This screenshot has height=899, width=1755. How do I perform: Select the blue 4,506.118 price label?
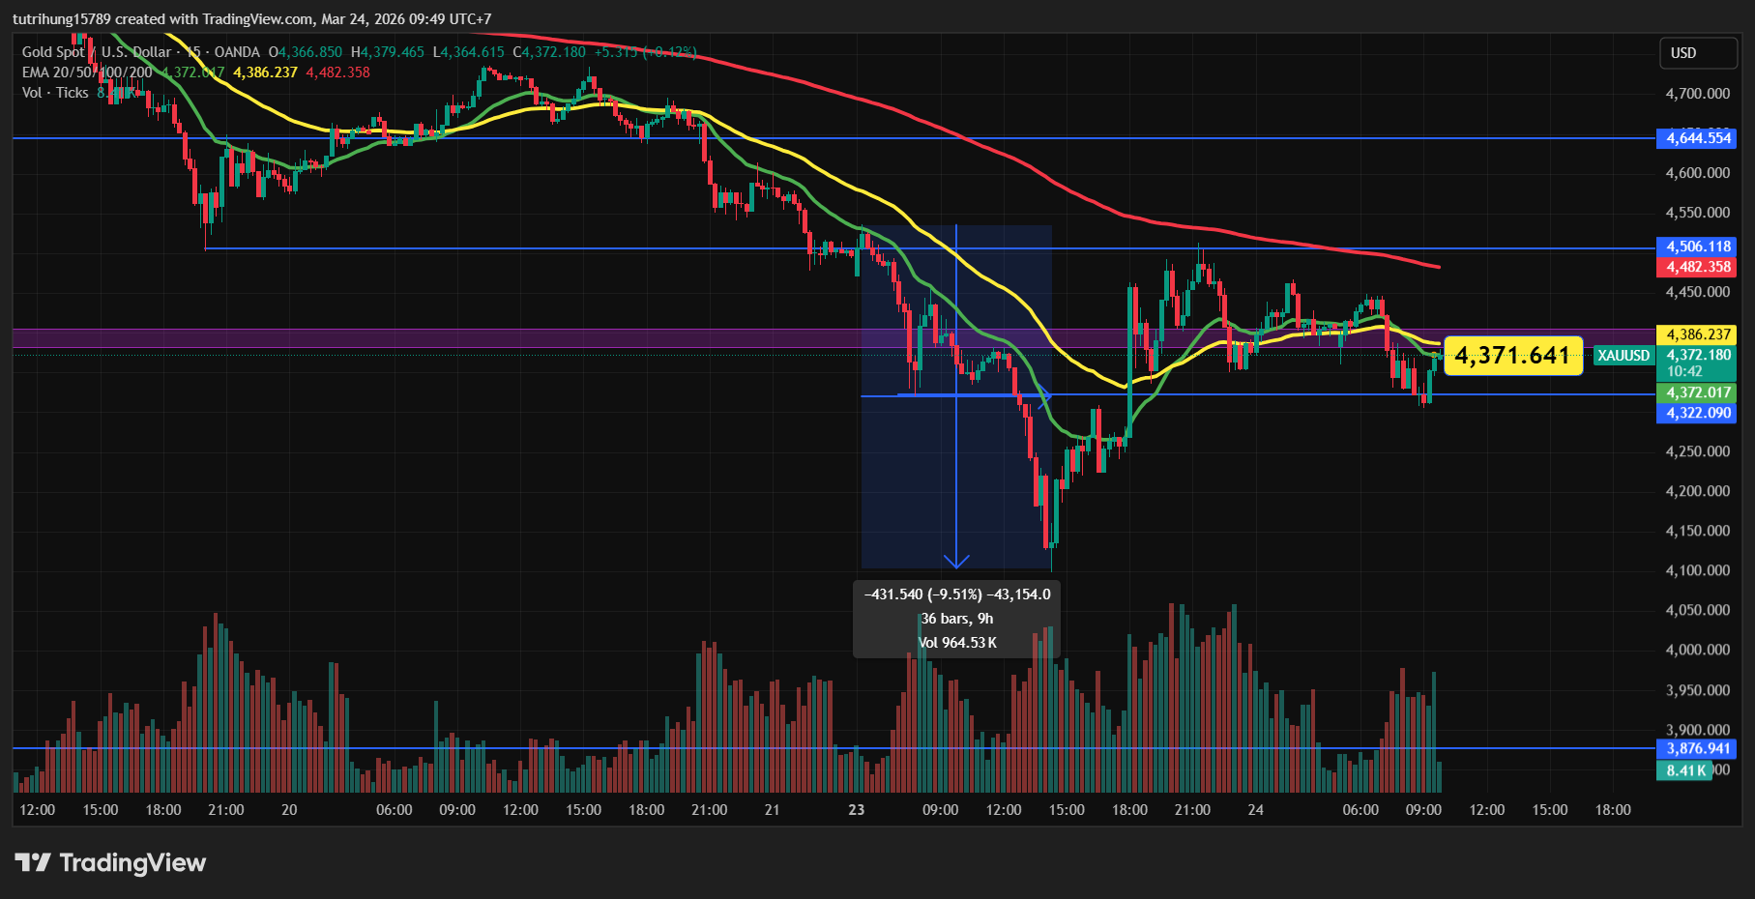tap(1697, 246)
